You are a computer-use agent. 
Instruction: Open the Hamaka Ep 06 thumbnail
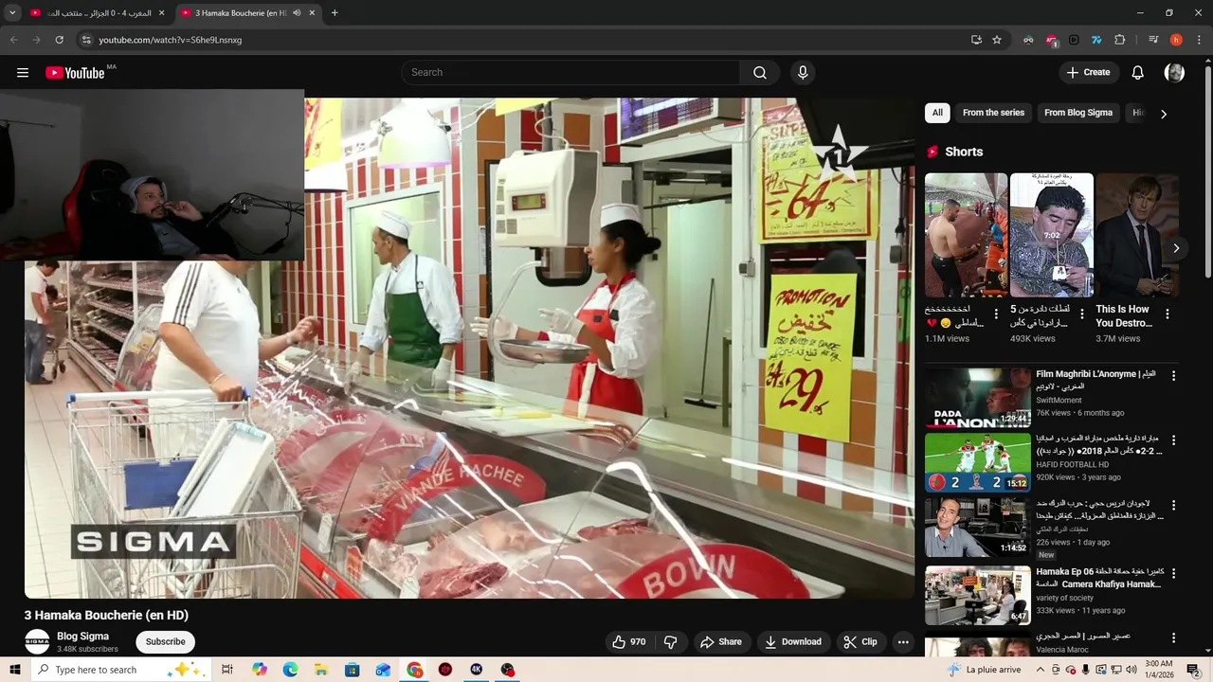pos(978,596)
